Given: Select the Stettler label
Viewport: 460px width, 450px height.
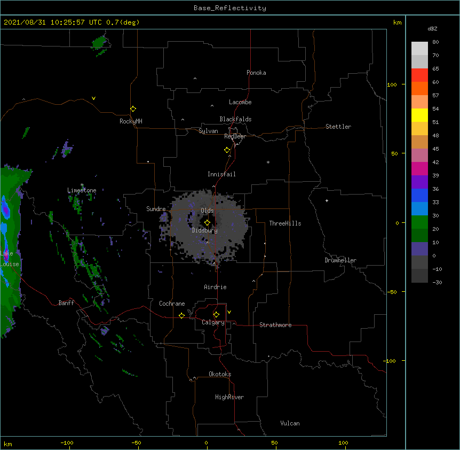Looking at the screenshot, I should tap(338, 127).
